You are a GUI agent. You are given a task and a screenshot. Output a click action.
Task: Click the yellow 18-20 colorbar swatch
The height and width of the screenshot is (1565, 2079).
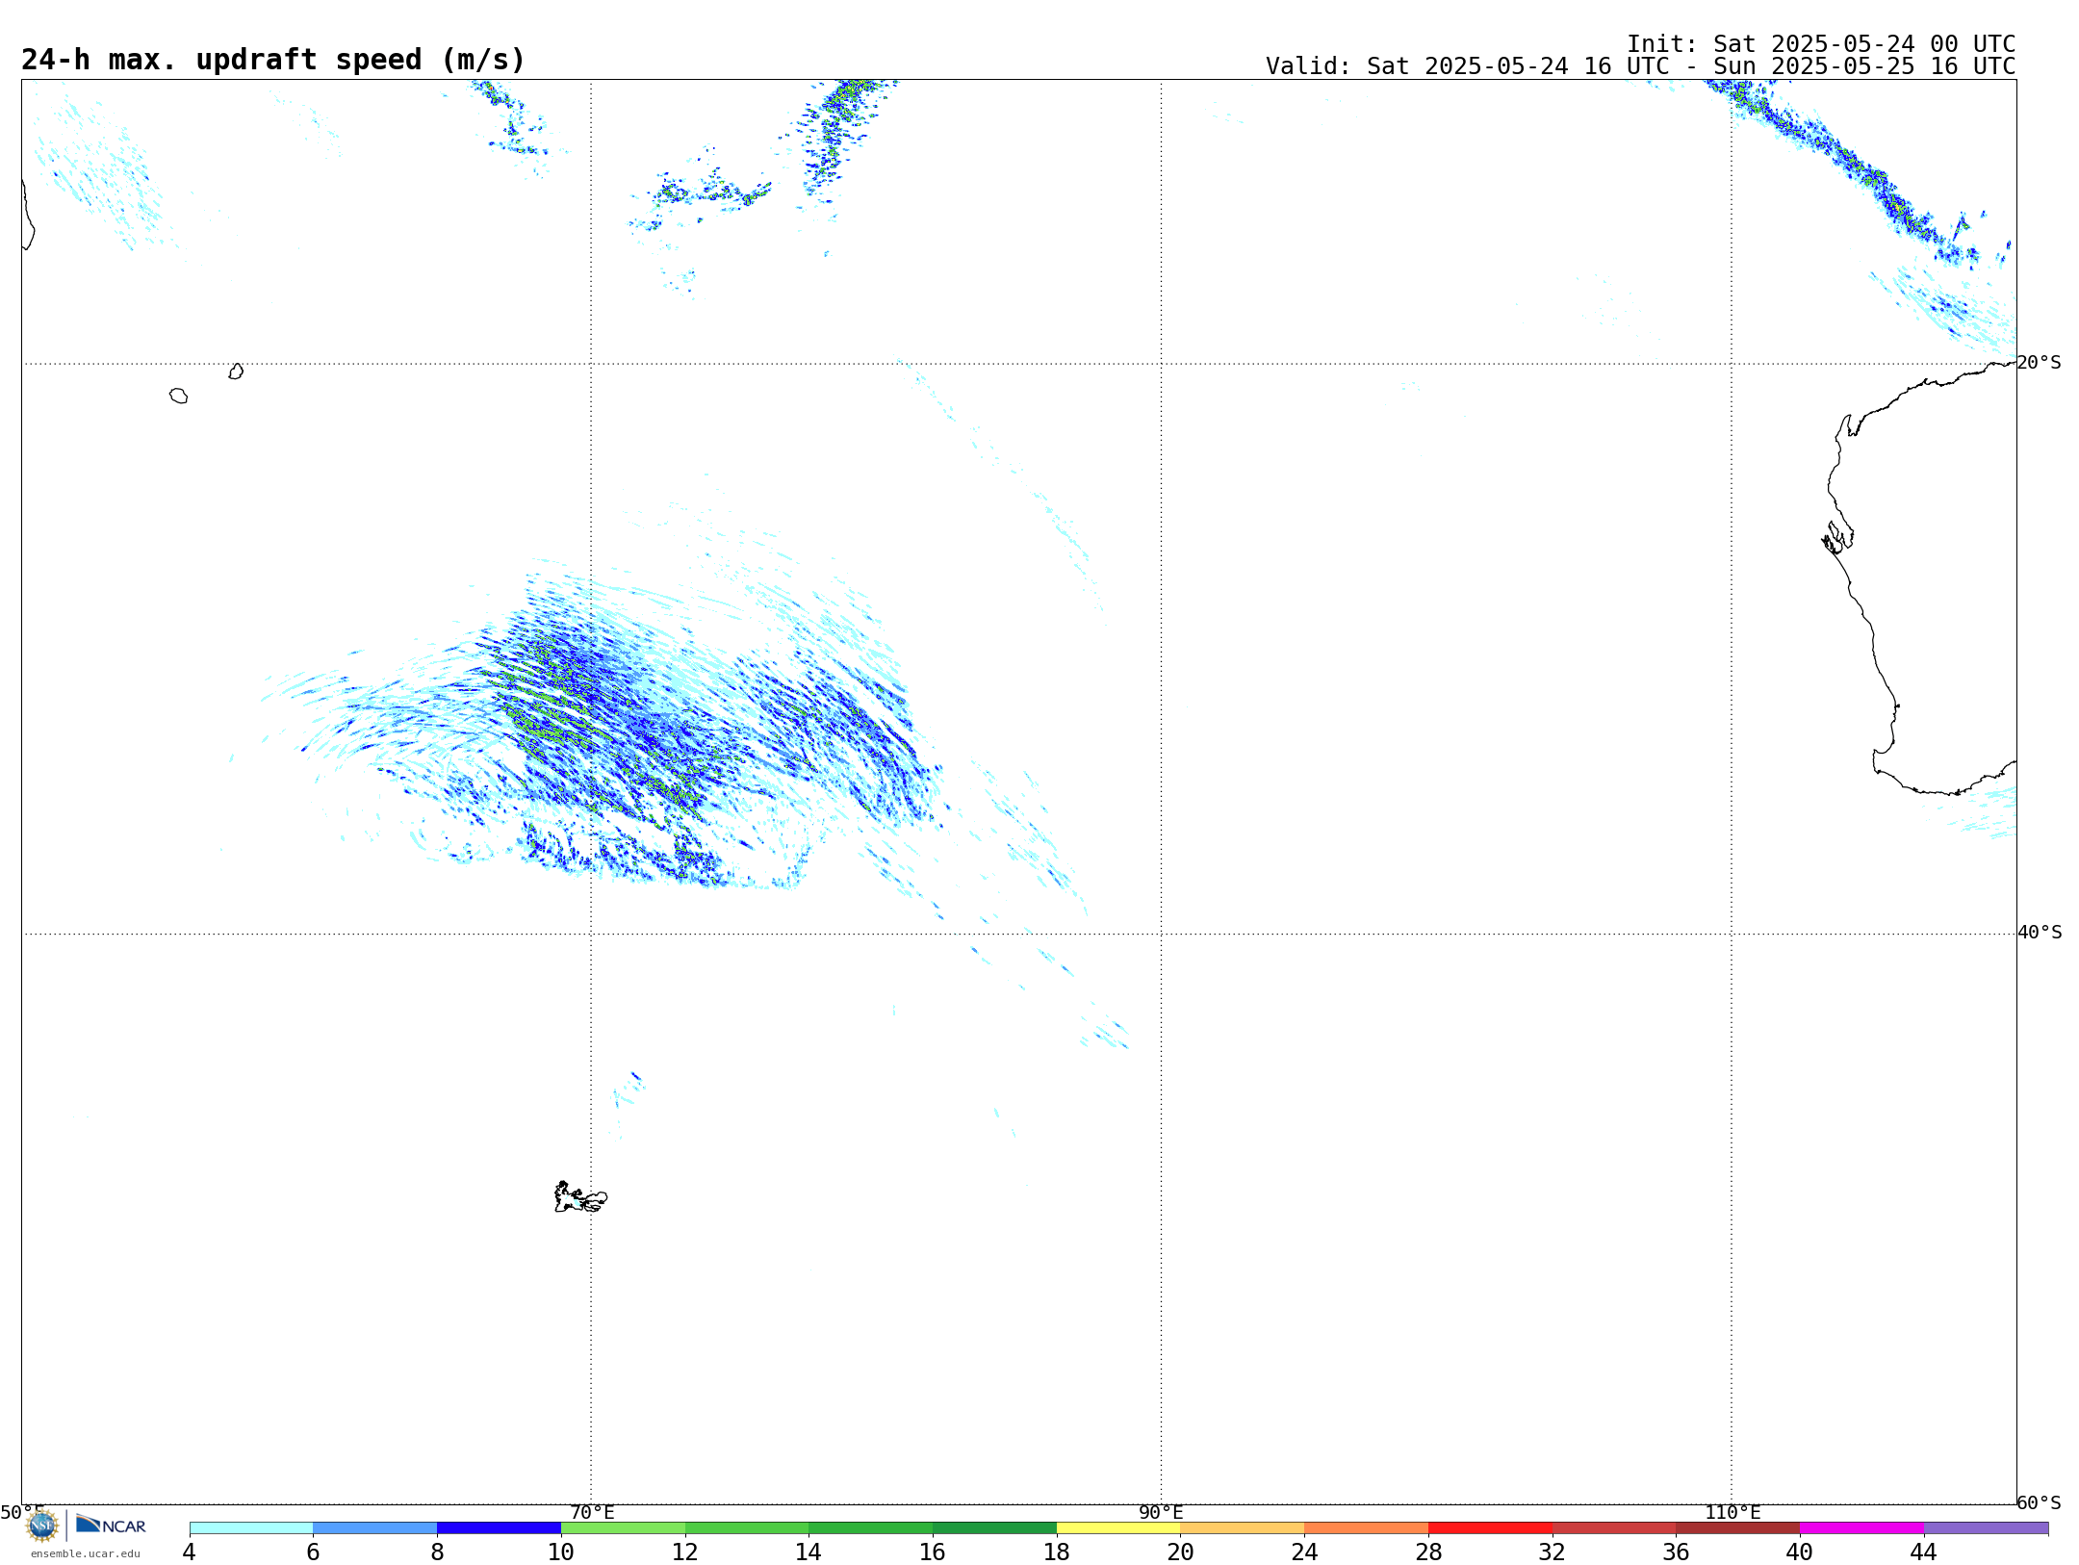pos(1118,1527)
